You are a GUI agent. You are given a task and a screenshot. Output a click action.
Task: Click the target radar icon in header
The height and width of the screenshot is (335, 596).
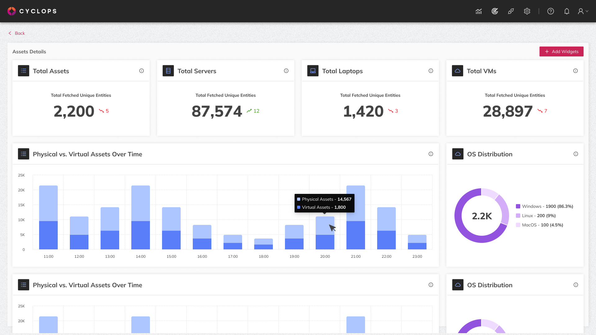495,11
